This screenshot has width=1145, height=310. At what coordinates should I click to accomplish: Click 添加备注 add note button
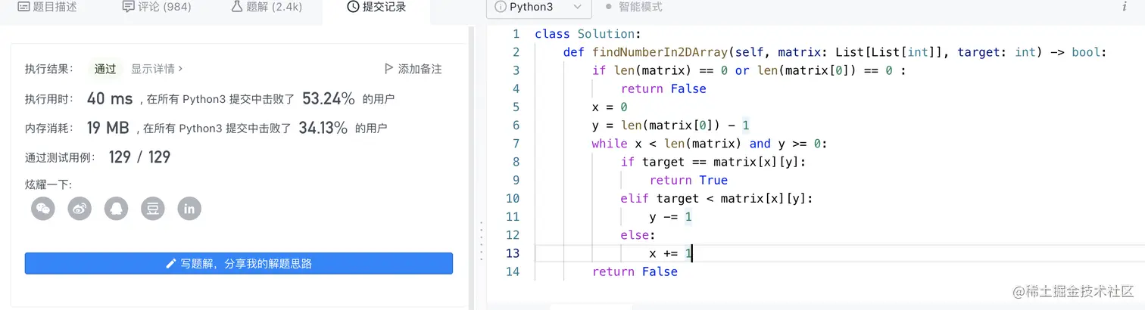[413, 69]
